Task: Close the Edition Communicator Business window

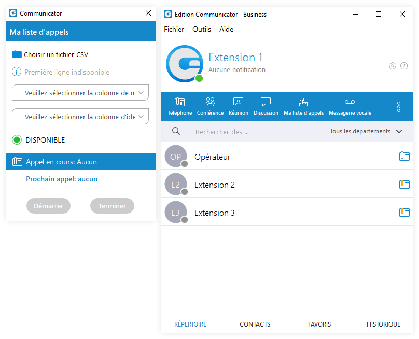Action: pyautogui.click(x=402, y=14)
